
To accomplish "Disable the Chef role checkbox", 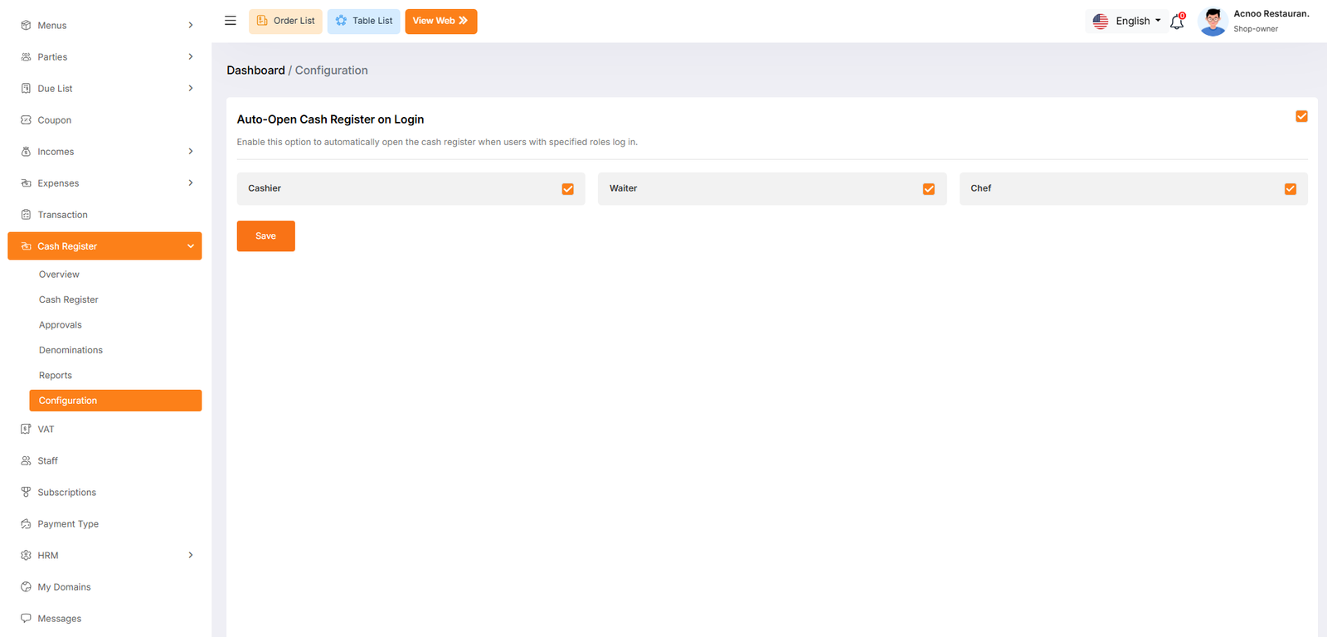I will (x=1291, y=189).
